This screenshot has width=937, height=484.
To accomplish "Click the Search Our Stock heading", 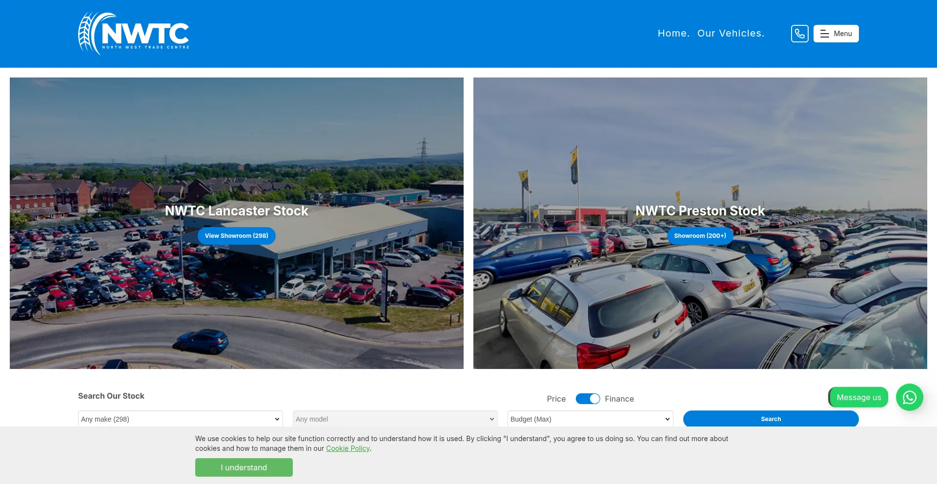I will tap(111, 396).
